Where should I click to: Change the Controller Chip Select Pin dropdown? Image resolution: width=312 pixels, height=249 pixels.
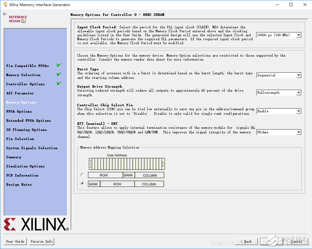pyautogui.click(x=279, y=111)
